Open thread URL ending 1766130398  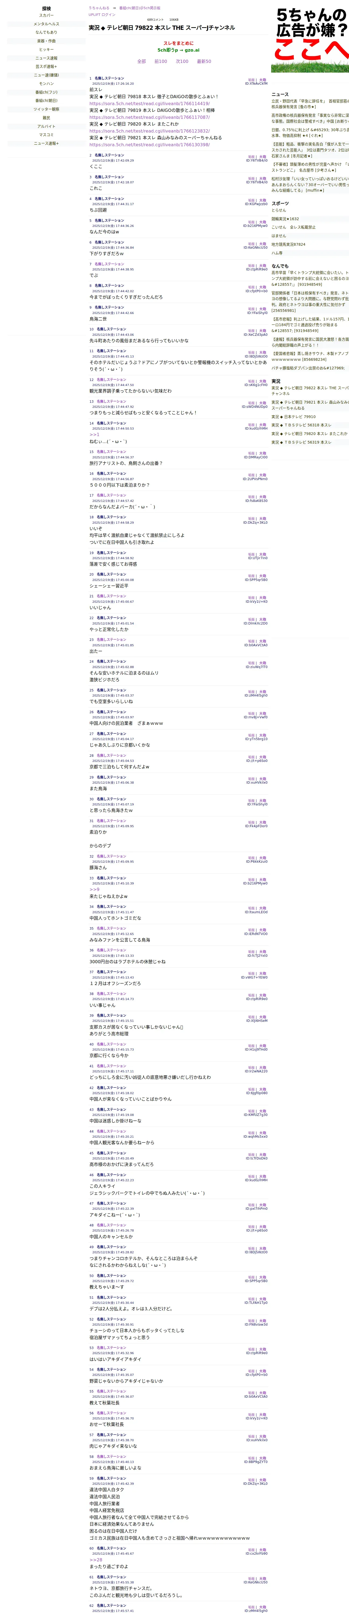150,145
